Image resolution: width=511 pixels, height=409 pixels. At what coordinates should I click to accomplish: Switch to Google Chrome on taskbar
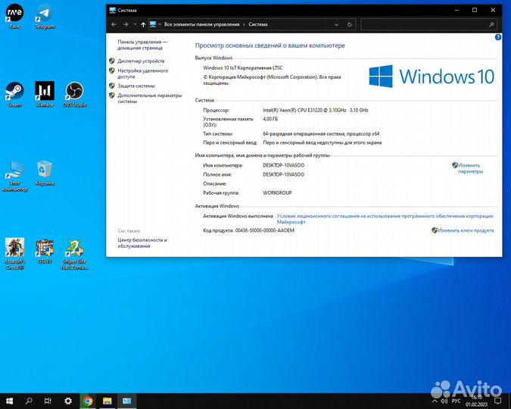(x=88, y=401)
